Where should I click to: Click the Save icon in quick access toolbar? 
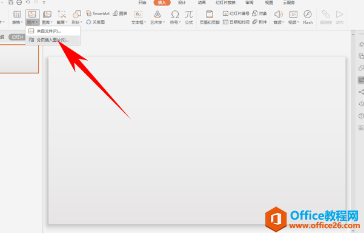pyautogui.click(x=11, y=2)
